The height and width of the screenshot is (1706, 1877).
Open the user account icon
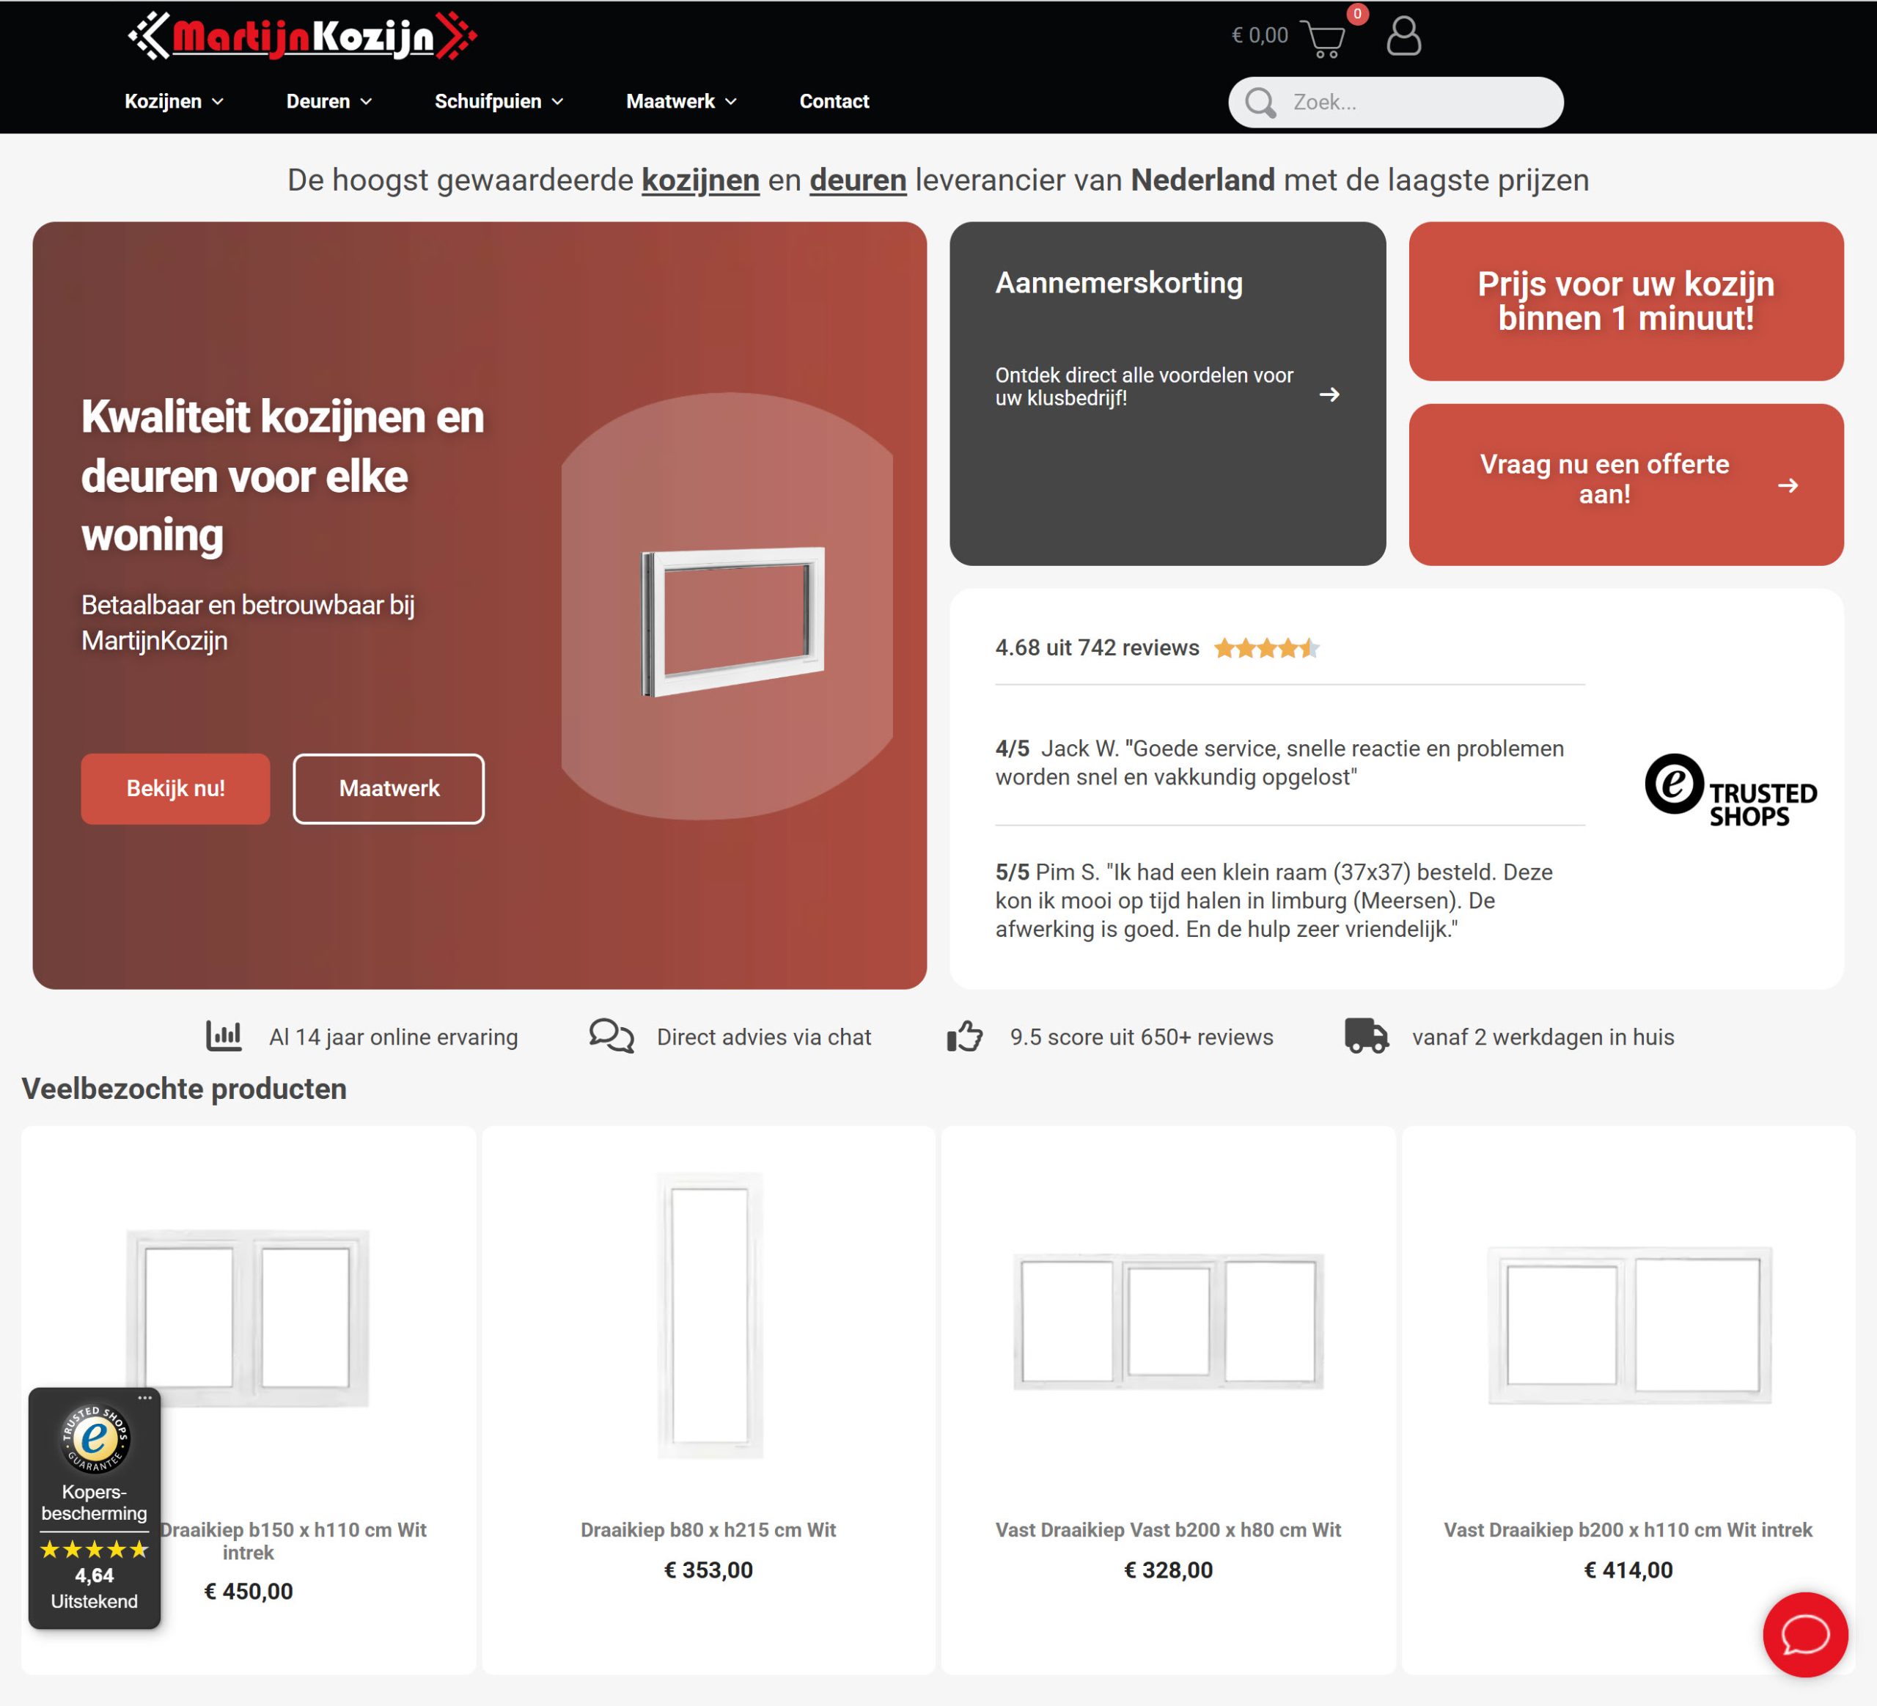coord(1404,37)
